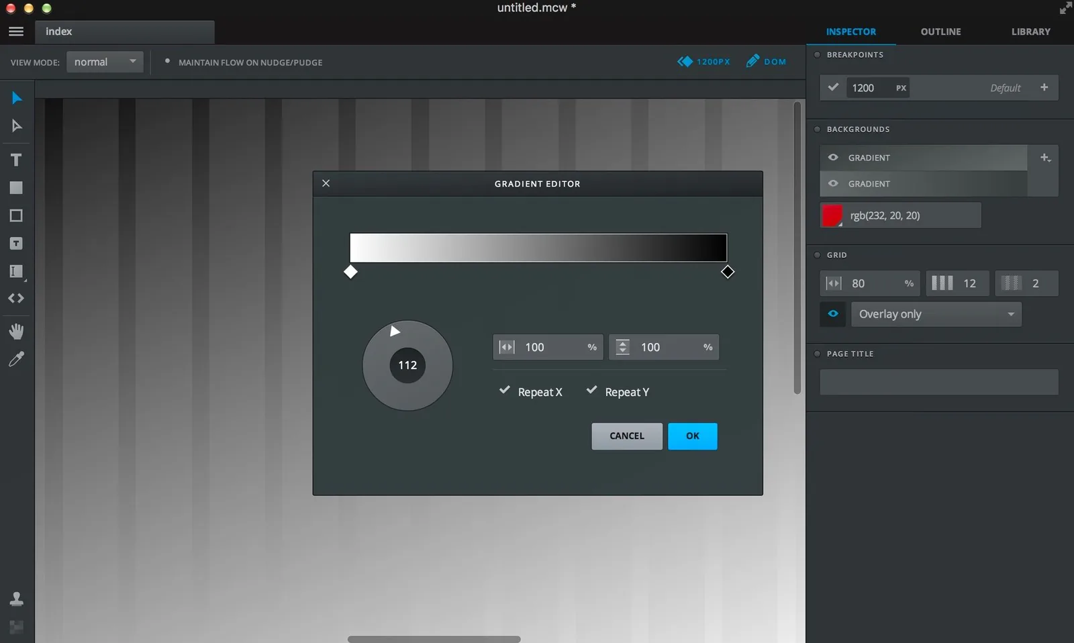This screenshot has height=643, width=1074.
Task: Select the index page tab
Action: coord(125,32)
